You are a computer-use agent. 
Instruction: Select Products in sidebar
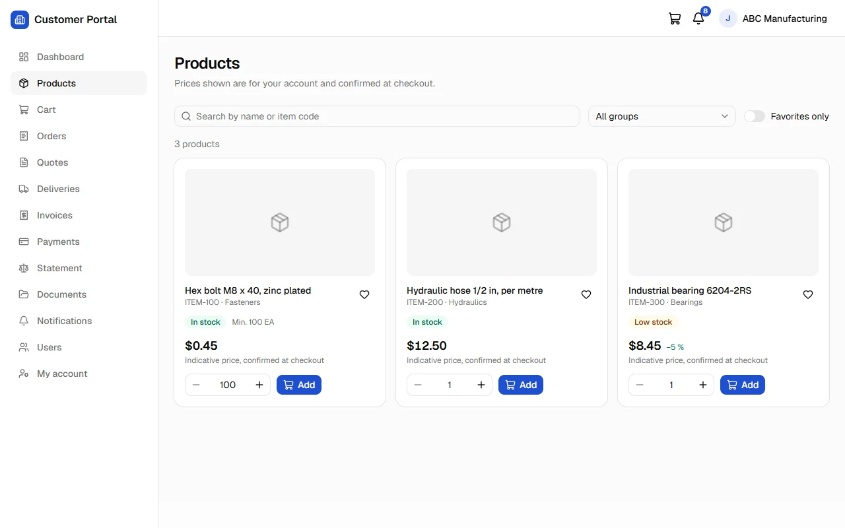[79, 83]
